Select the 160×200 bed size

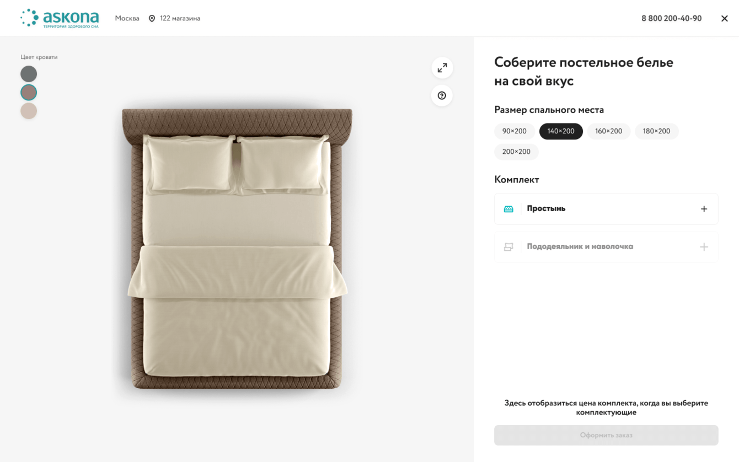click(608, 131)
